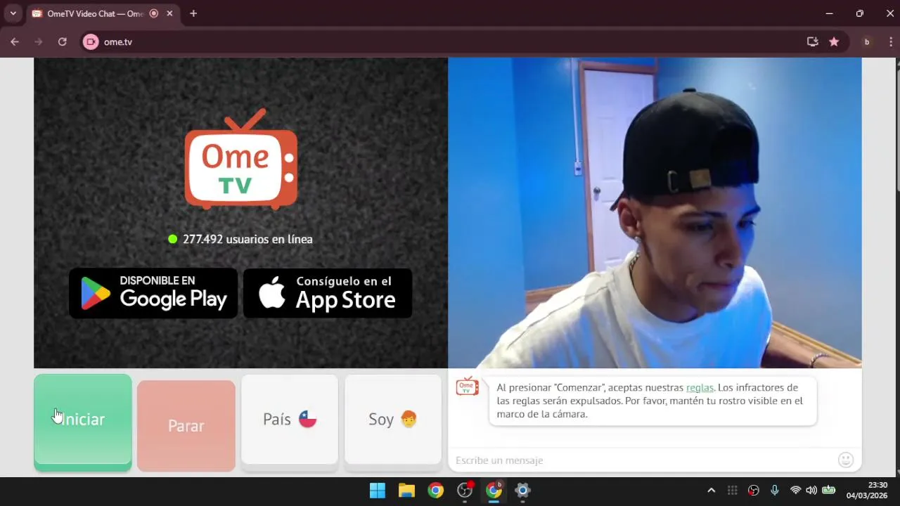Open a new browser tab

pyautogui.click(x=193, y=13)
